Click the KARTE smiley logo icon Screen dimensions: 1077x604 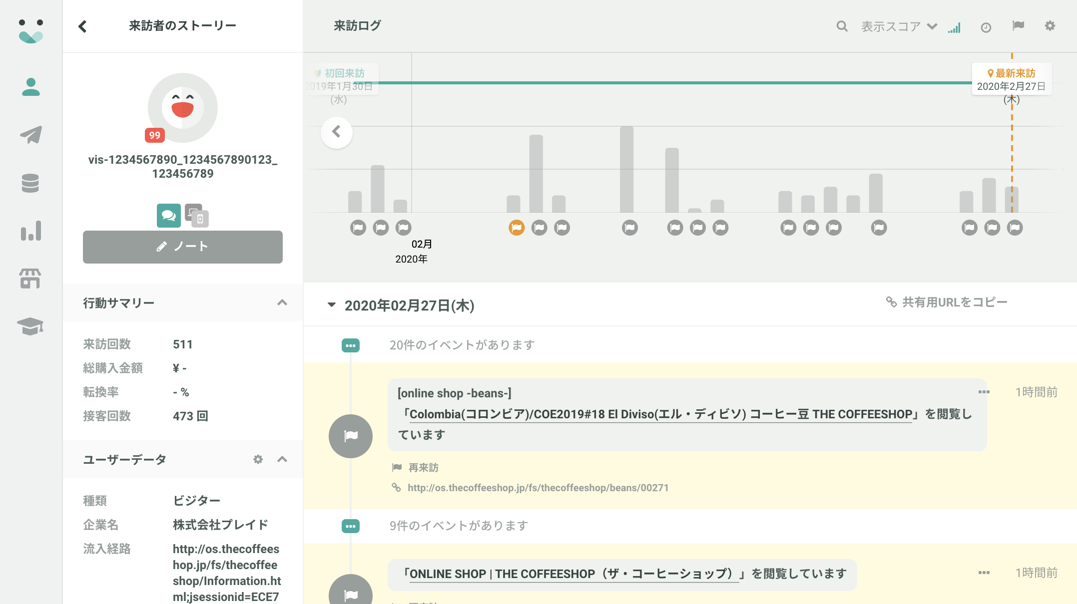pyautogui.click(x=31, y=31)
